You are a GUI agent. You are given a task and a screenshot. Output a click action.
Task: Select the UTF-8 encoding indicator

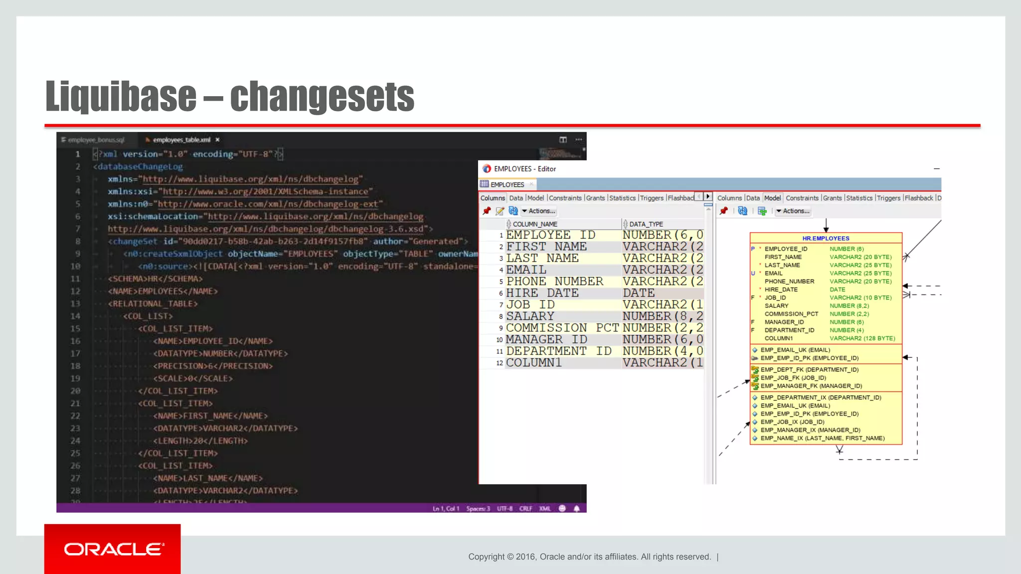[505, 509]
